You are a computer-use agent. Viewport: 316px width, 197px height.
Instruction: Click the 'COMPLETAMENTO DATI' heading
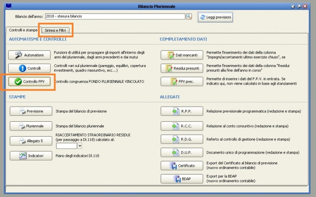point(183,39)
